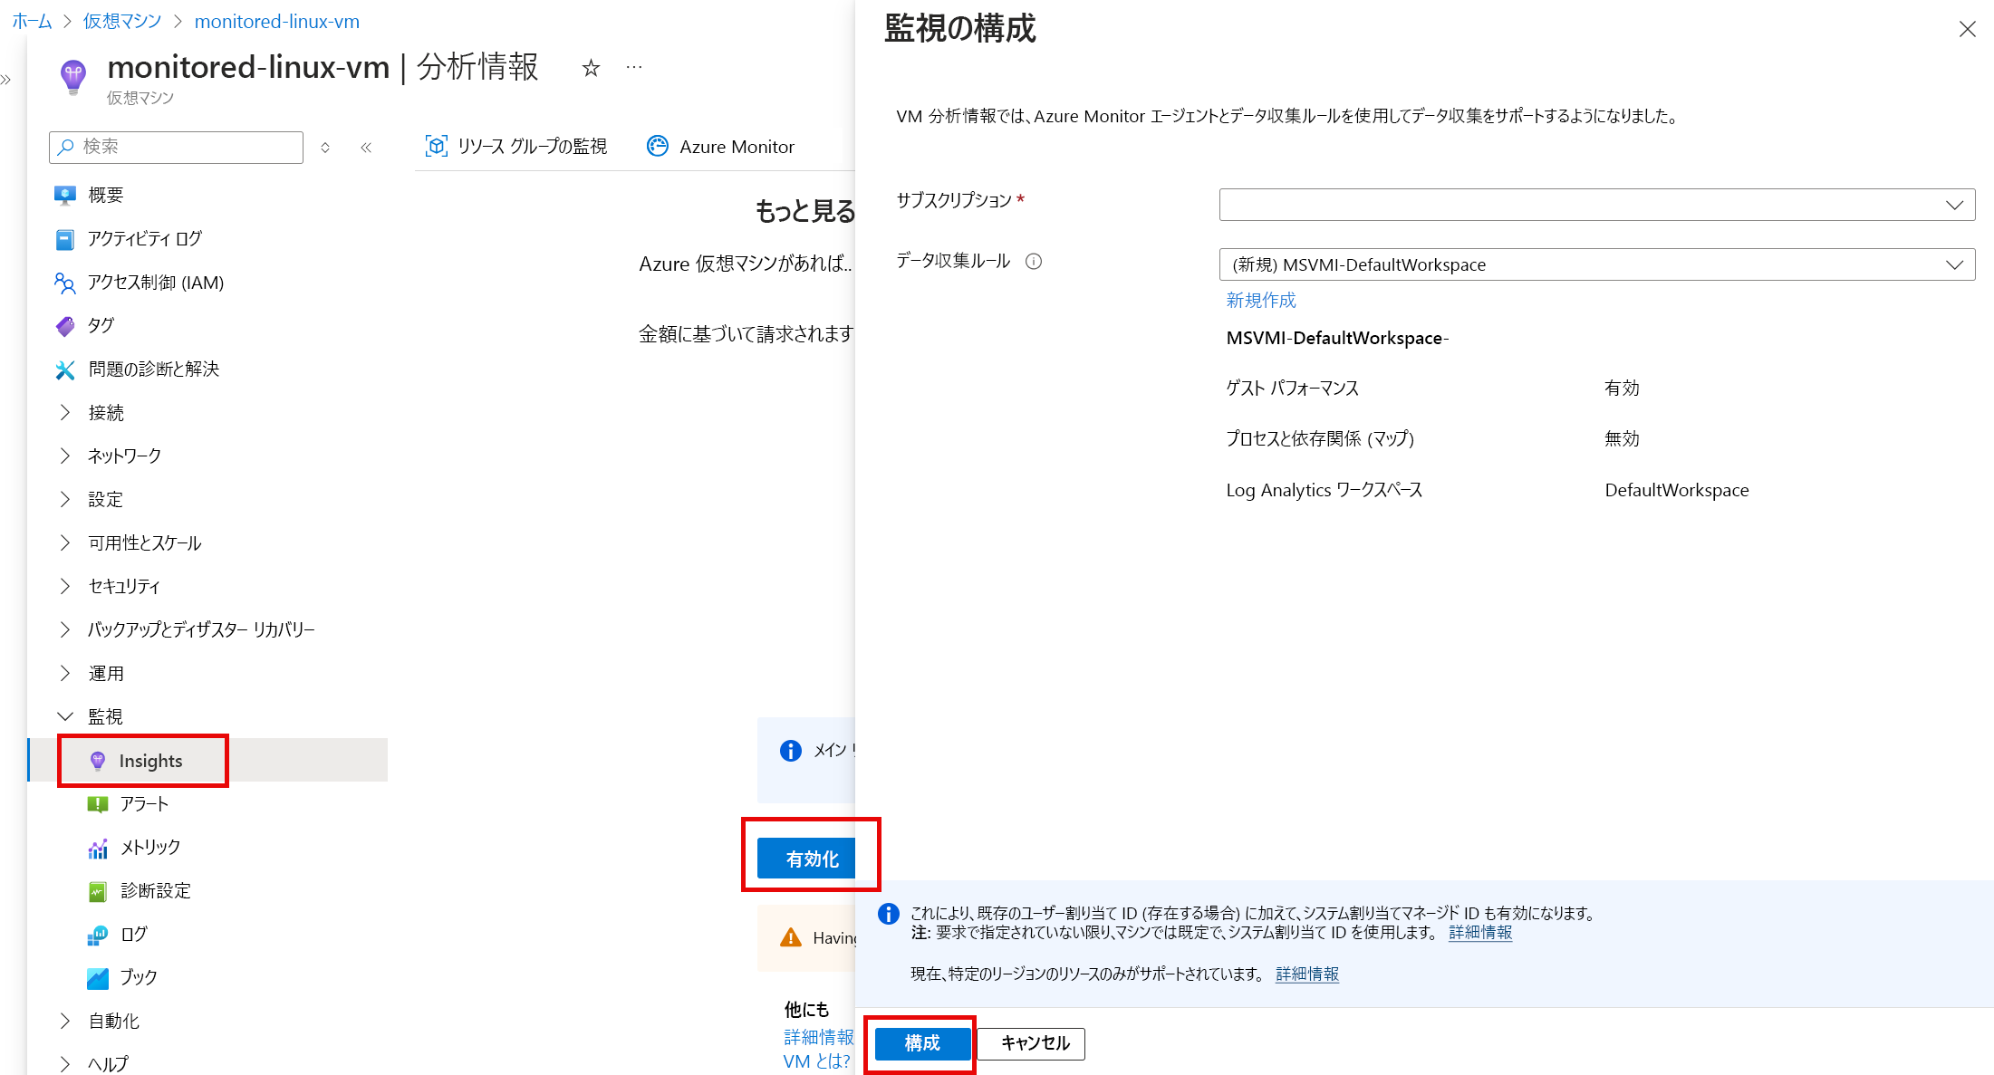Open the サブスクリプション dropdown
1994x1075 pixels.
click(x=1597, y=205)
